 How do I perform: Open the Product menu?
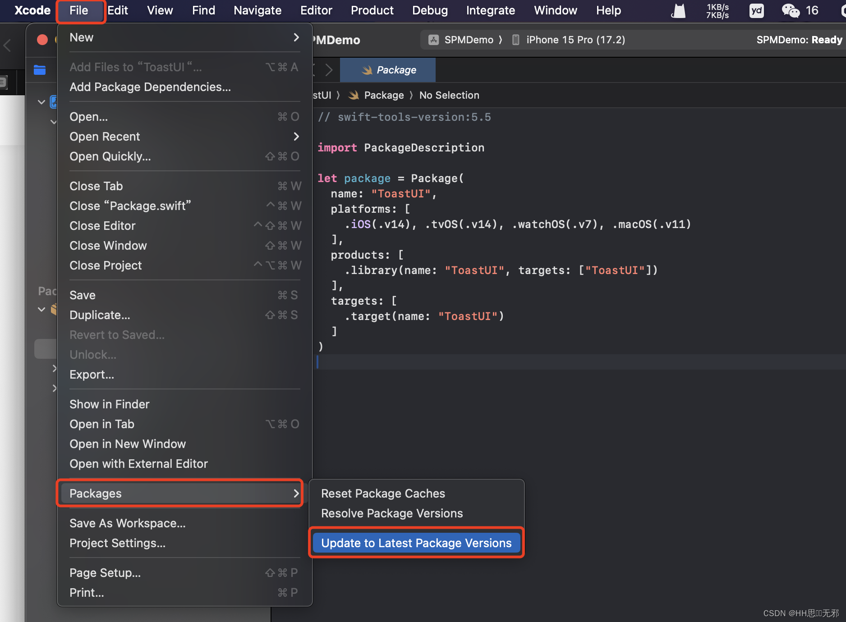[372, 10]
